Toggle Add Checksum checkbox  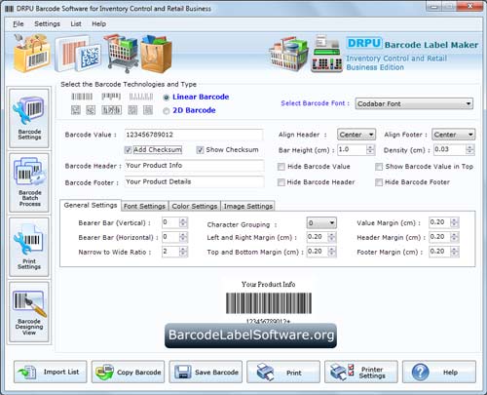[x=128, y=150]
